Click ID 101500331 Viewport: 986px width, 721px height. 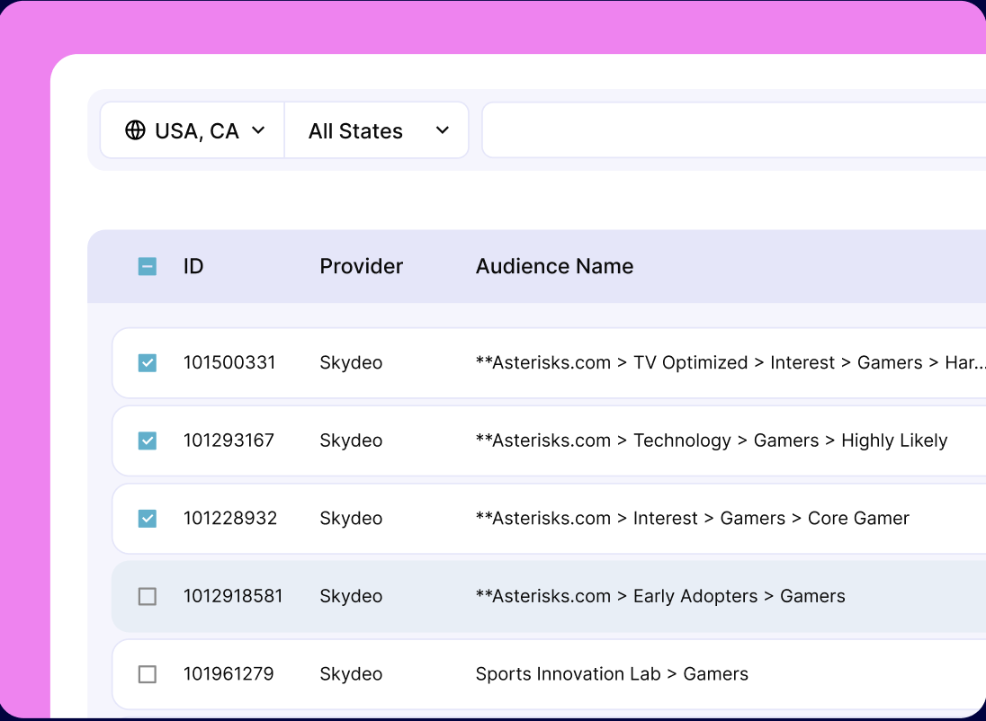pos(229,362)
